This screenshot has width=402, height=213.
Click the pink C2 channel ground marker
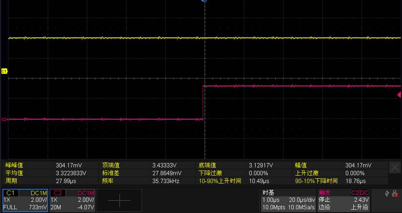click(4, 119)
